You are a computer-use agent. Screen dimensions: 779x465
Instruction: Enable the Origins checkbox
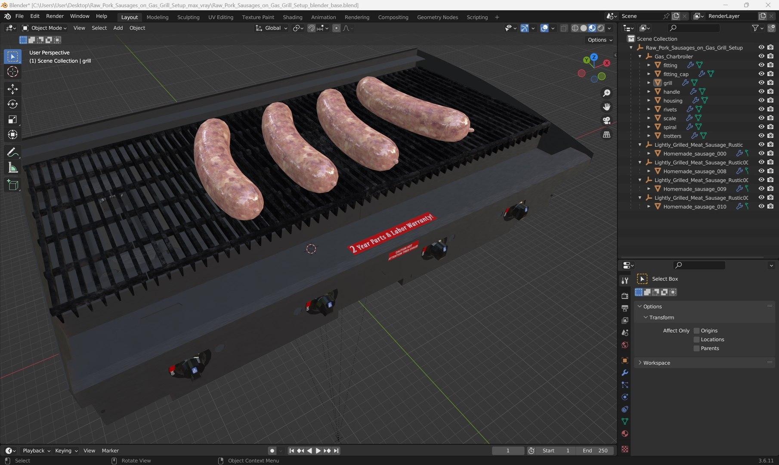[696, 331]
